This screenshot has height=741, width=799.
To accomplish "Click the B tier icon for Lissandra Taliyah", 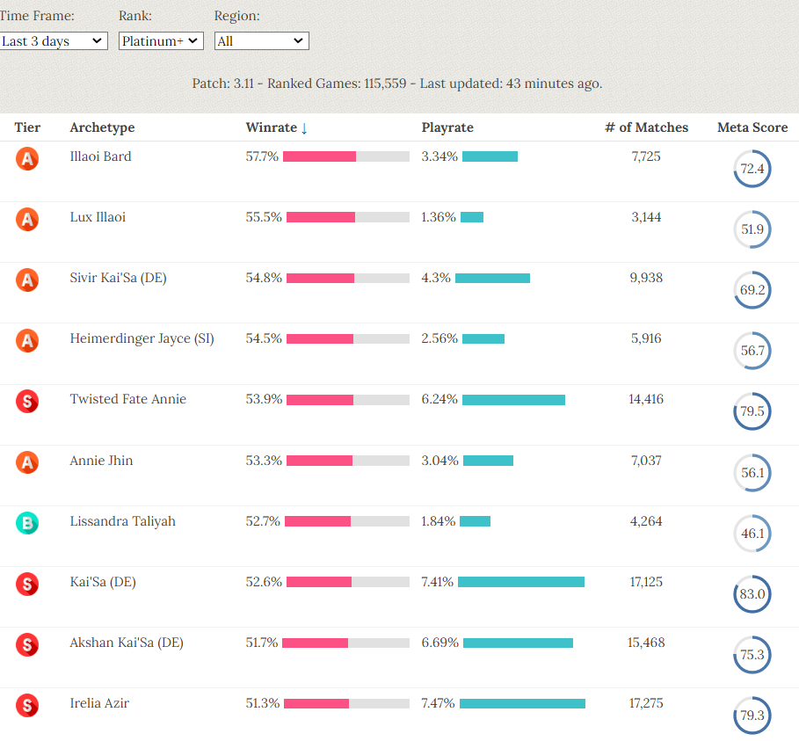I will [x=27, y=523].
